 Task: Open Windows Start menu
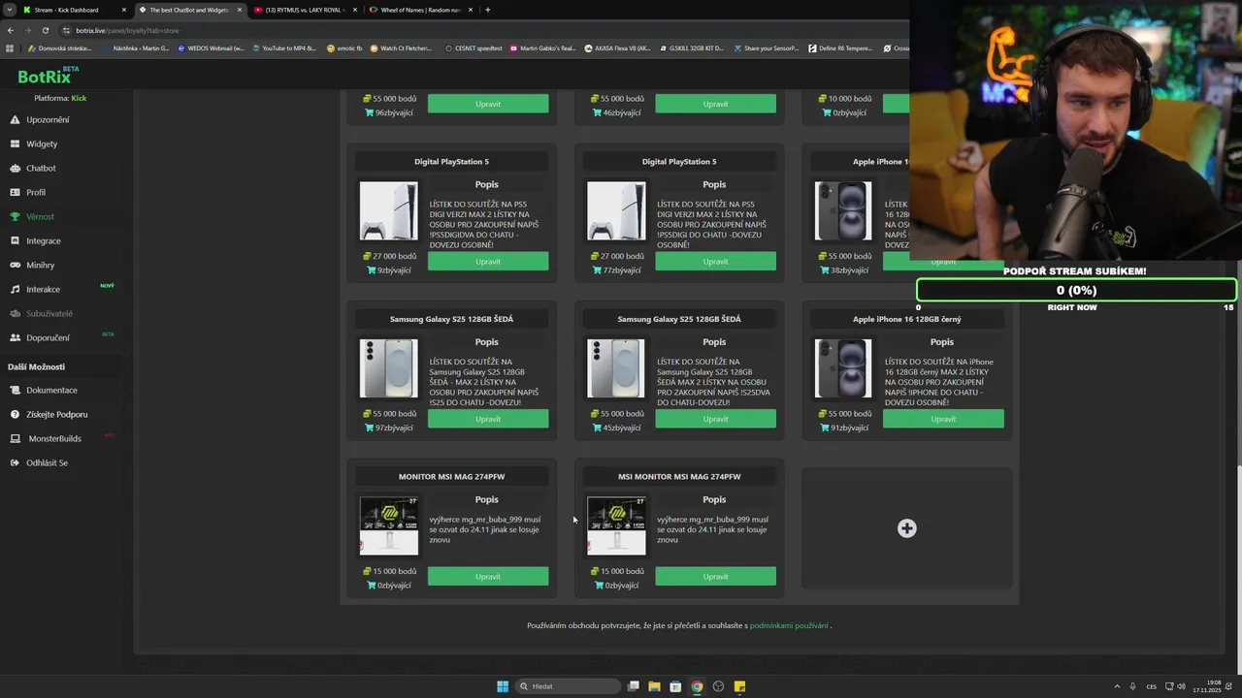(503, 686)
